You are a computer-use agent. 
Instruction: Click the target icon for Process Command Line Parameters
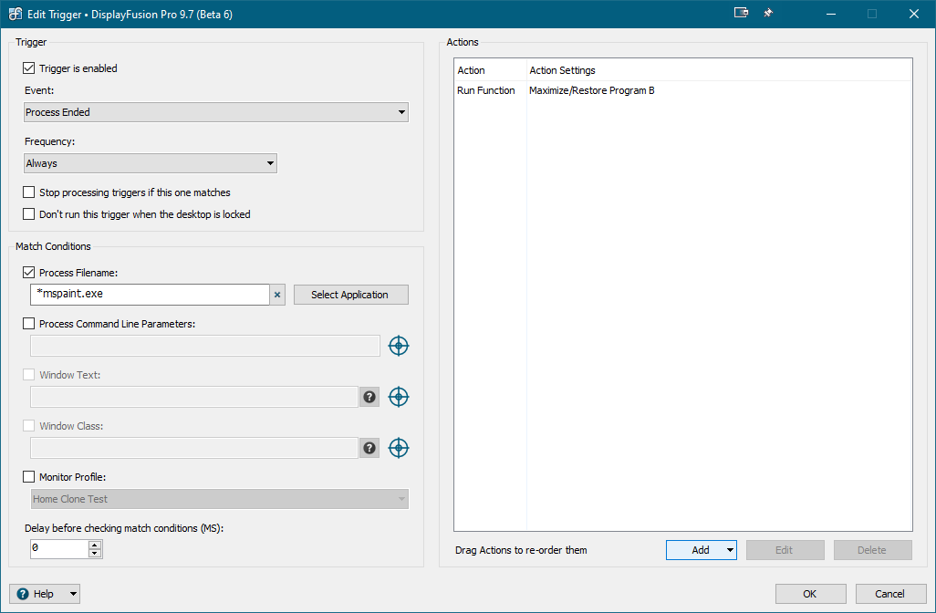click(399, 346)
